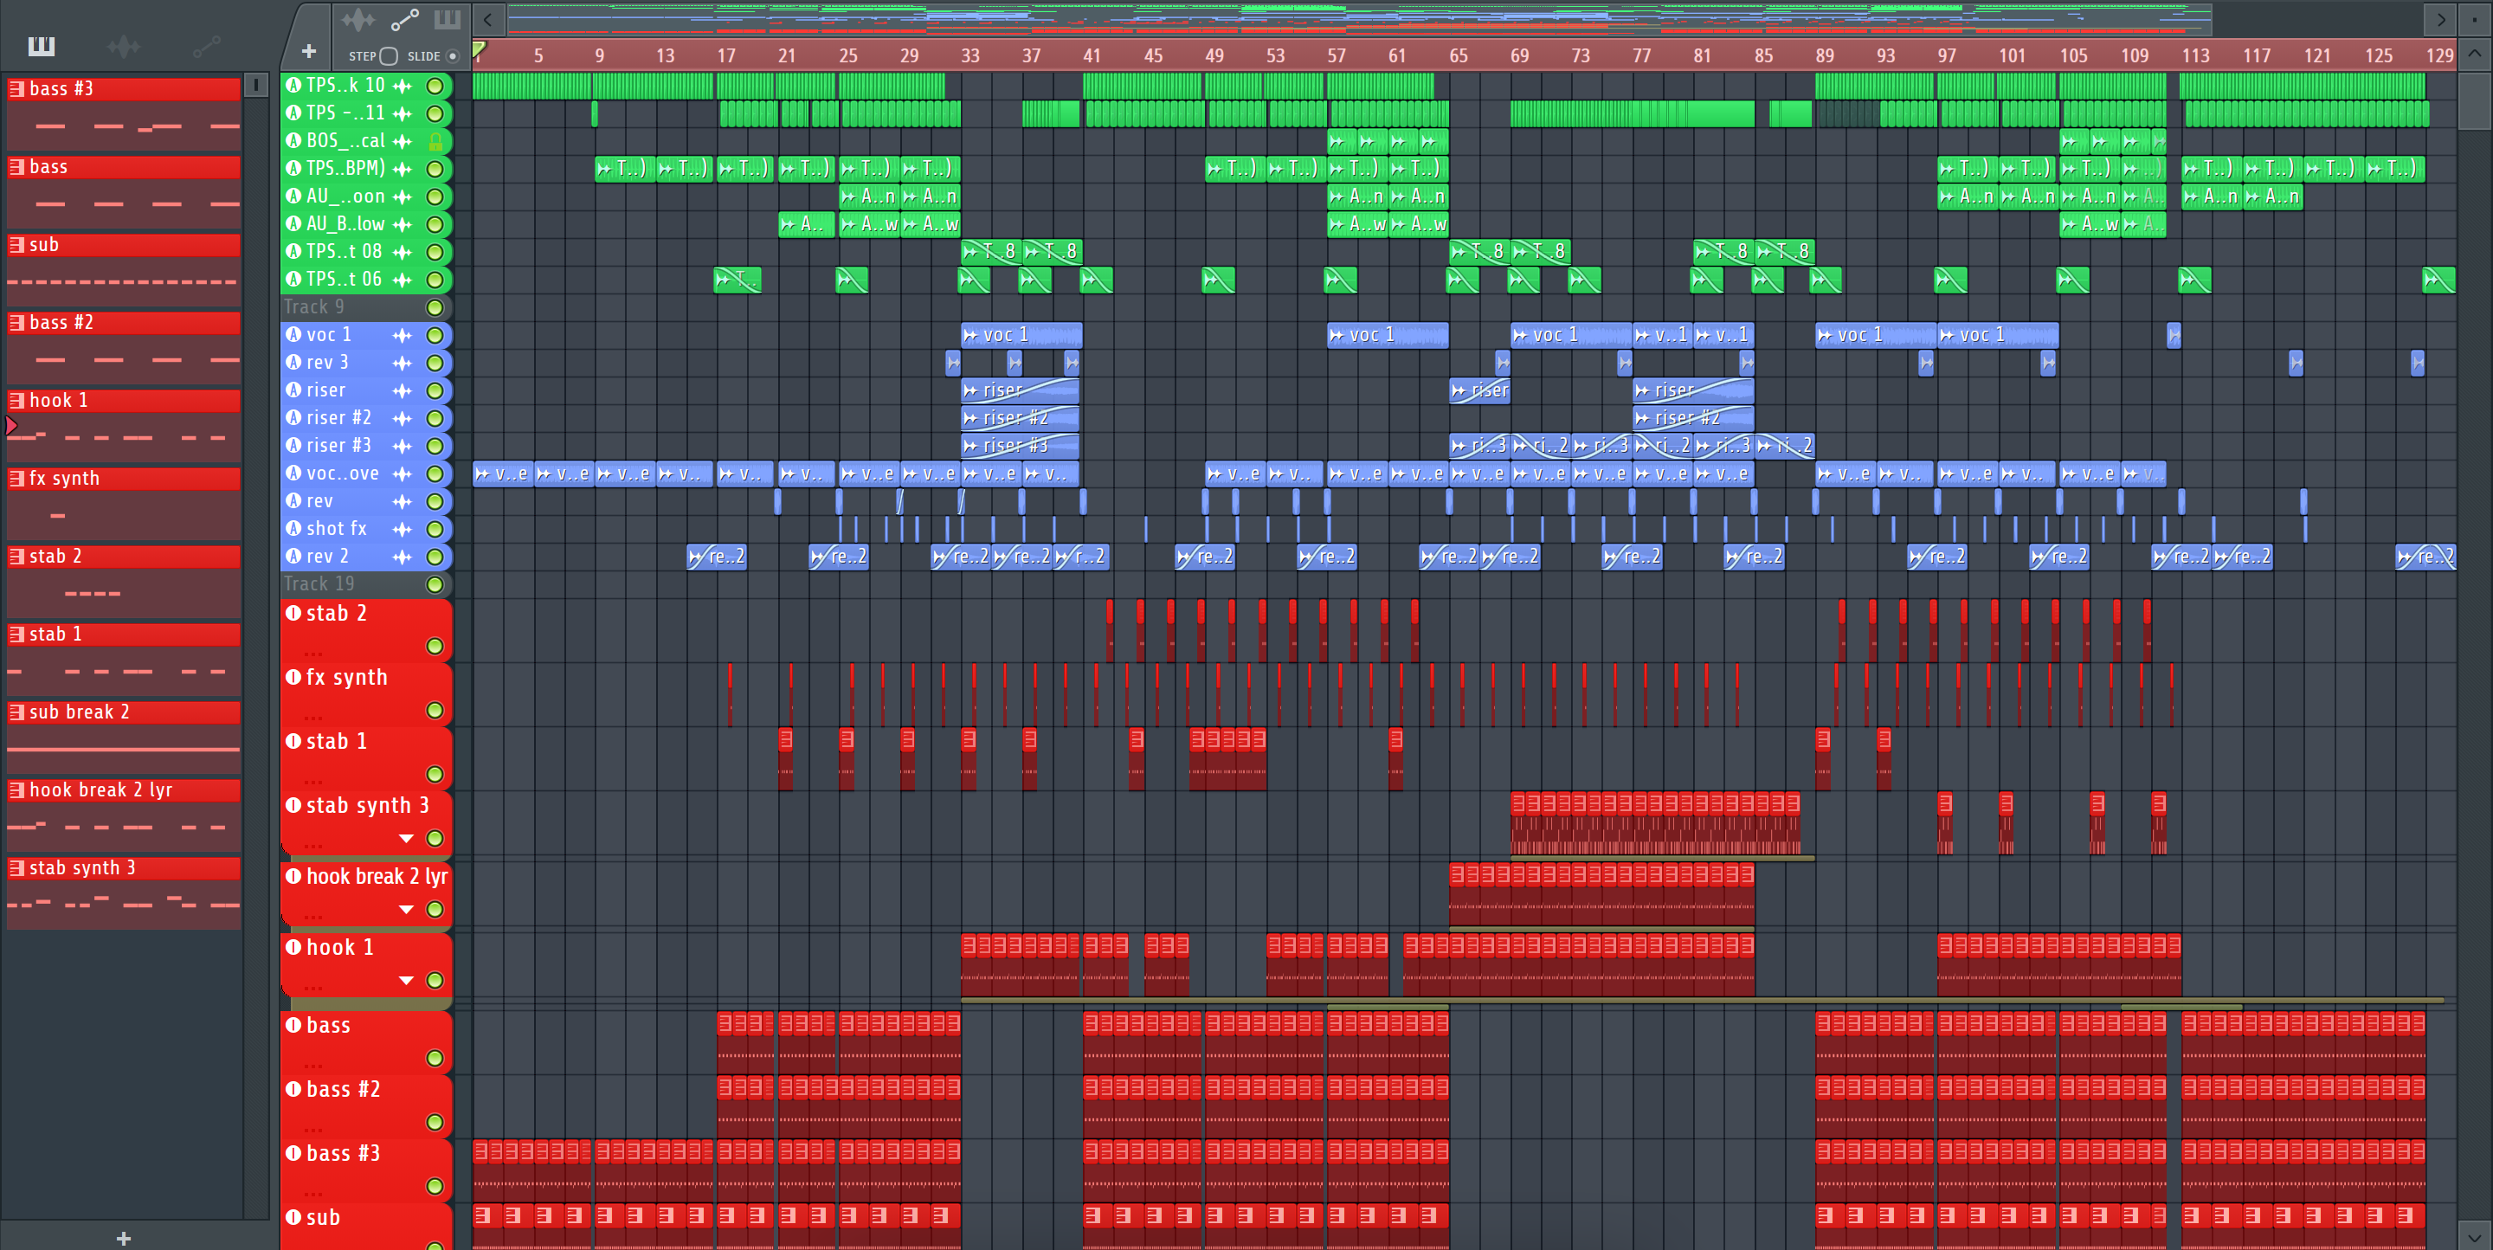Image resolution: width=2493 pixels, height=1250 pixels.
Task: Click the playlist vertical scroll down arrow
Action: click(x=2475, y=1235)
